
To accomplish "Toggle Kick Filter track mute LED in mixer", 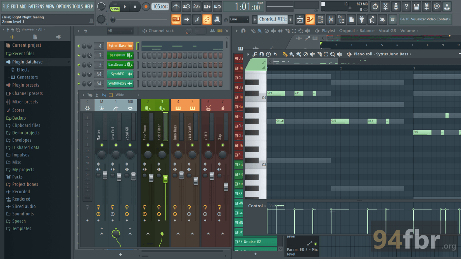I will tap(162, 145).
